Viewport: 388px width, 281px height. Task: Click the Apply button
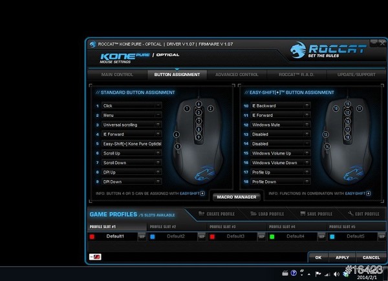(342, 258)
